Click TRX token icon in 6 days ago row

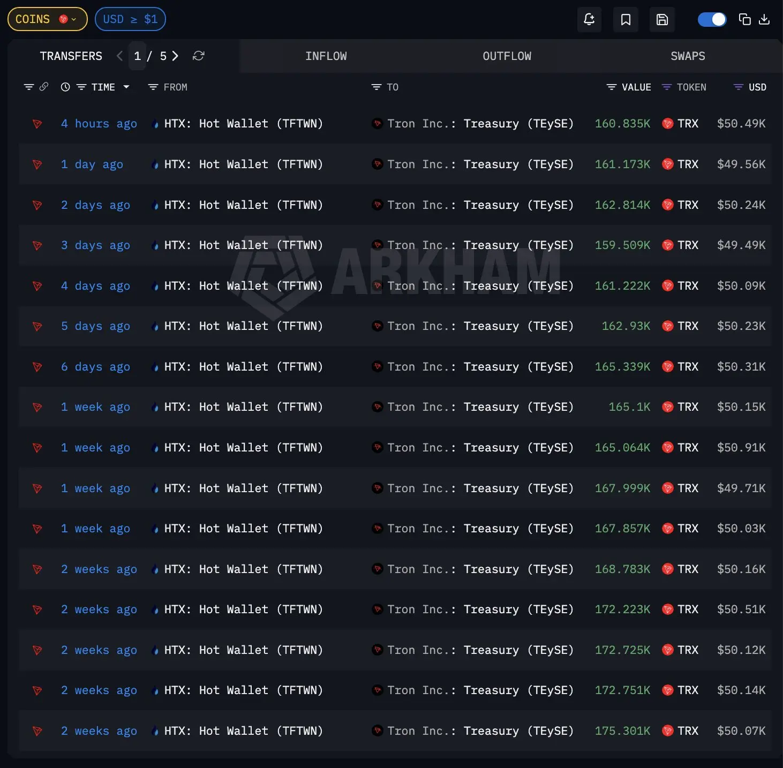(x=668, y=367)
